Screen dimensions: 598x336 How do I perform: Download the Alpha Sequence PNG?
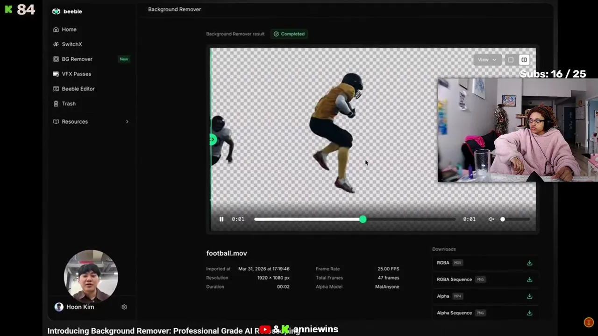pyautogui.click(x=529, y=313)
